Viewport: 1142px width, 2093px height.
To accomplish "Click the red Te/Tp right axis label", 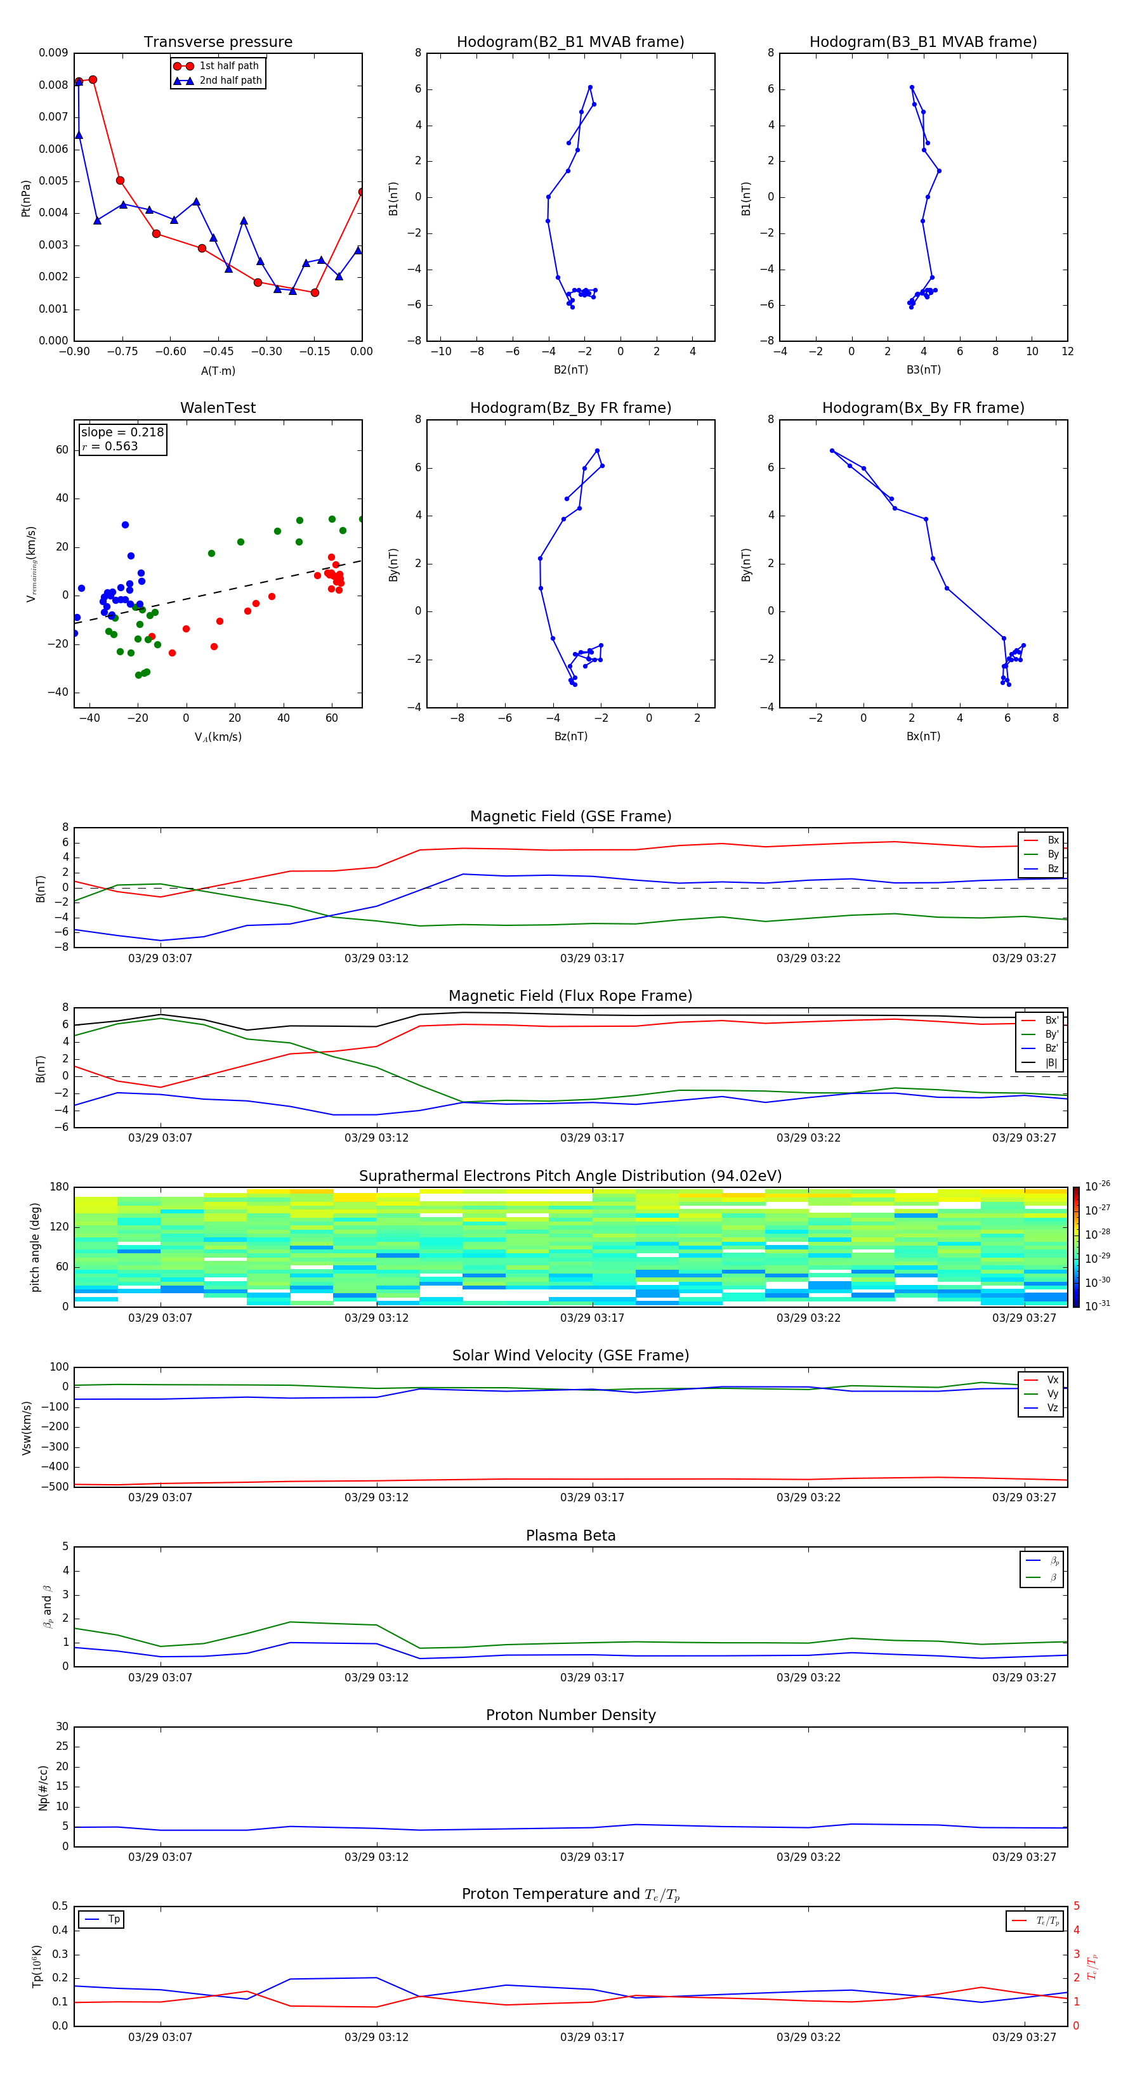I will [1092, 1966].
